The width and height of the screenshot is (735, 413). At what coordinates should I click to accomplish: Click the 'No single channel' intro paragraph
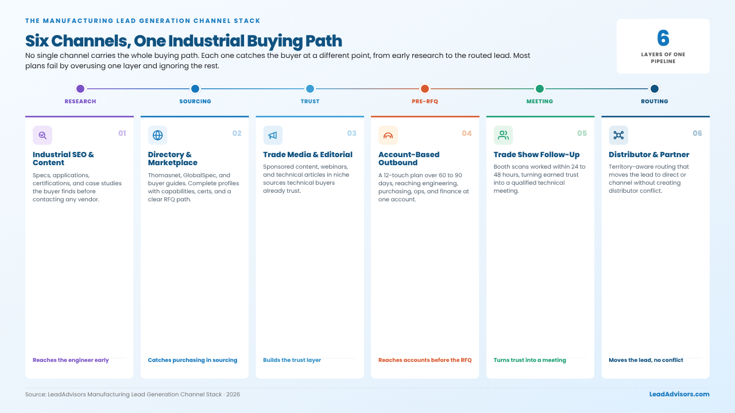pyautogui.click(x=278, y=61)
